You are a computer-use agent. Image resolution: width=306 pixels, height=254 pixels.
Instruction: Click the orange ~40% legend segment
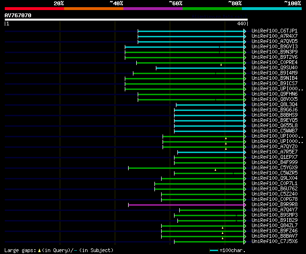tap(94, 9)
